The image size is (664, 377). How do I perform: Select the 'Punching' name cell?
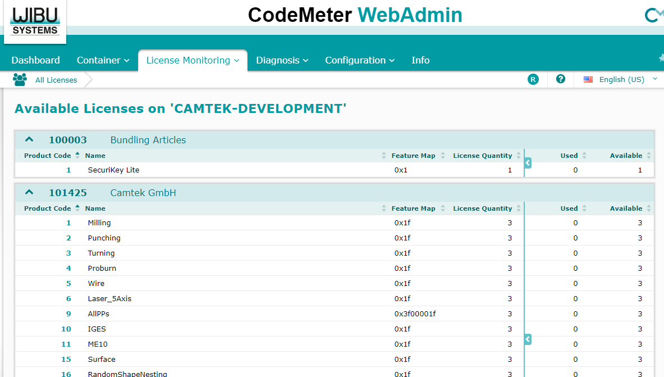tap(104, 238)
